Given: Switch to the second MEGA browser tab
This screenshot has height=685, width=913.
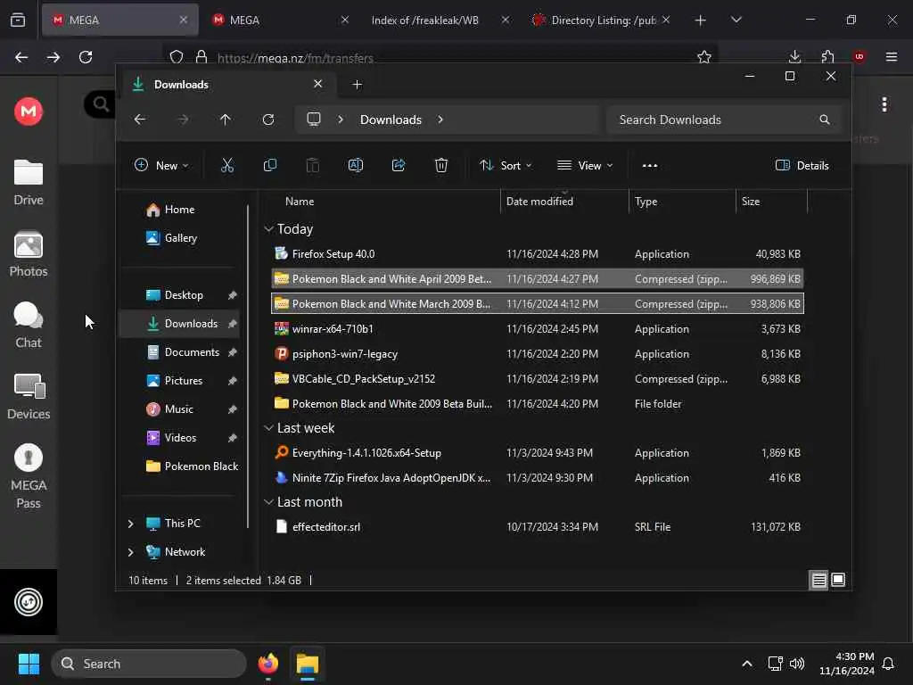Looking at the screenshot, I should (x=279, y=20).
